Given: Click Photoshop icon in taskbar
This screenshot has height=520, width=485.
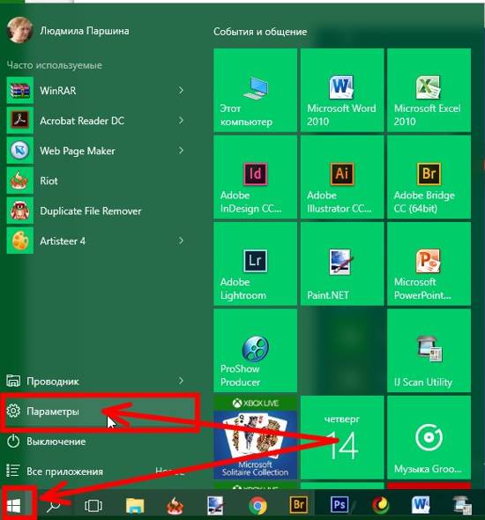Looking at the screenshot, I should [339, 505].
